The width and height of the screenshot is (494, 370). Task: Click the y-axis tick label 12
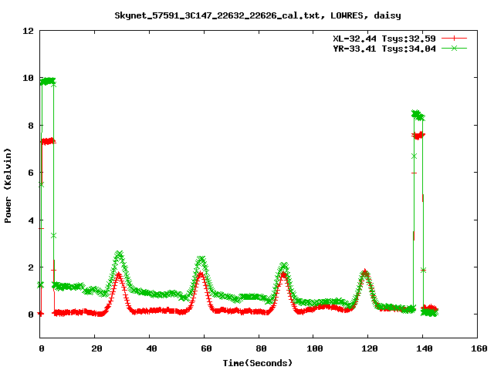28,31
